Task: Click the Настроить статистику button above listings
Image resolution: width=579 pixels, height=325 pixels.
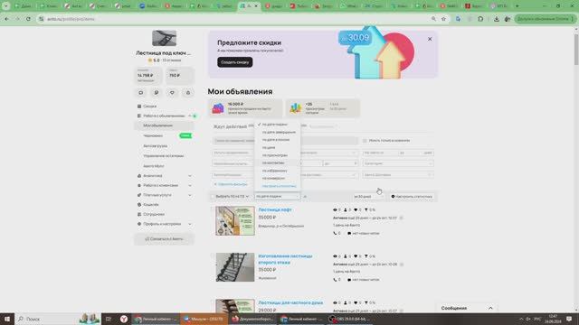Action: pyautogui.click(x=412, y=197)
